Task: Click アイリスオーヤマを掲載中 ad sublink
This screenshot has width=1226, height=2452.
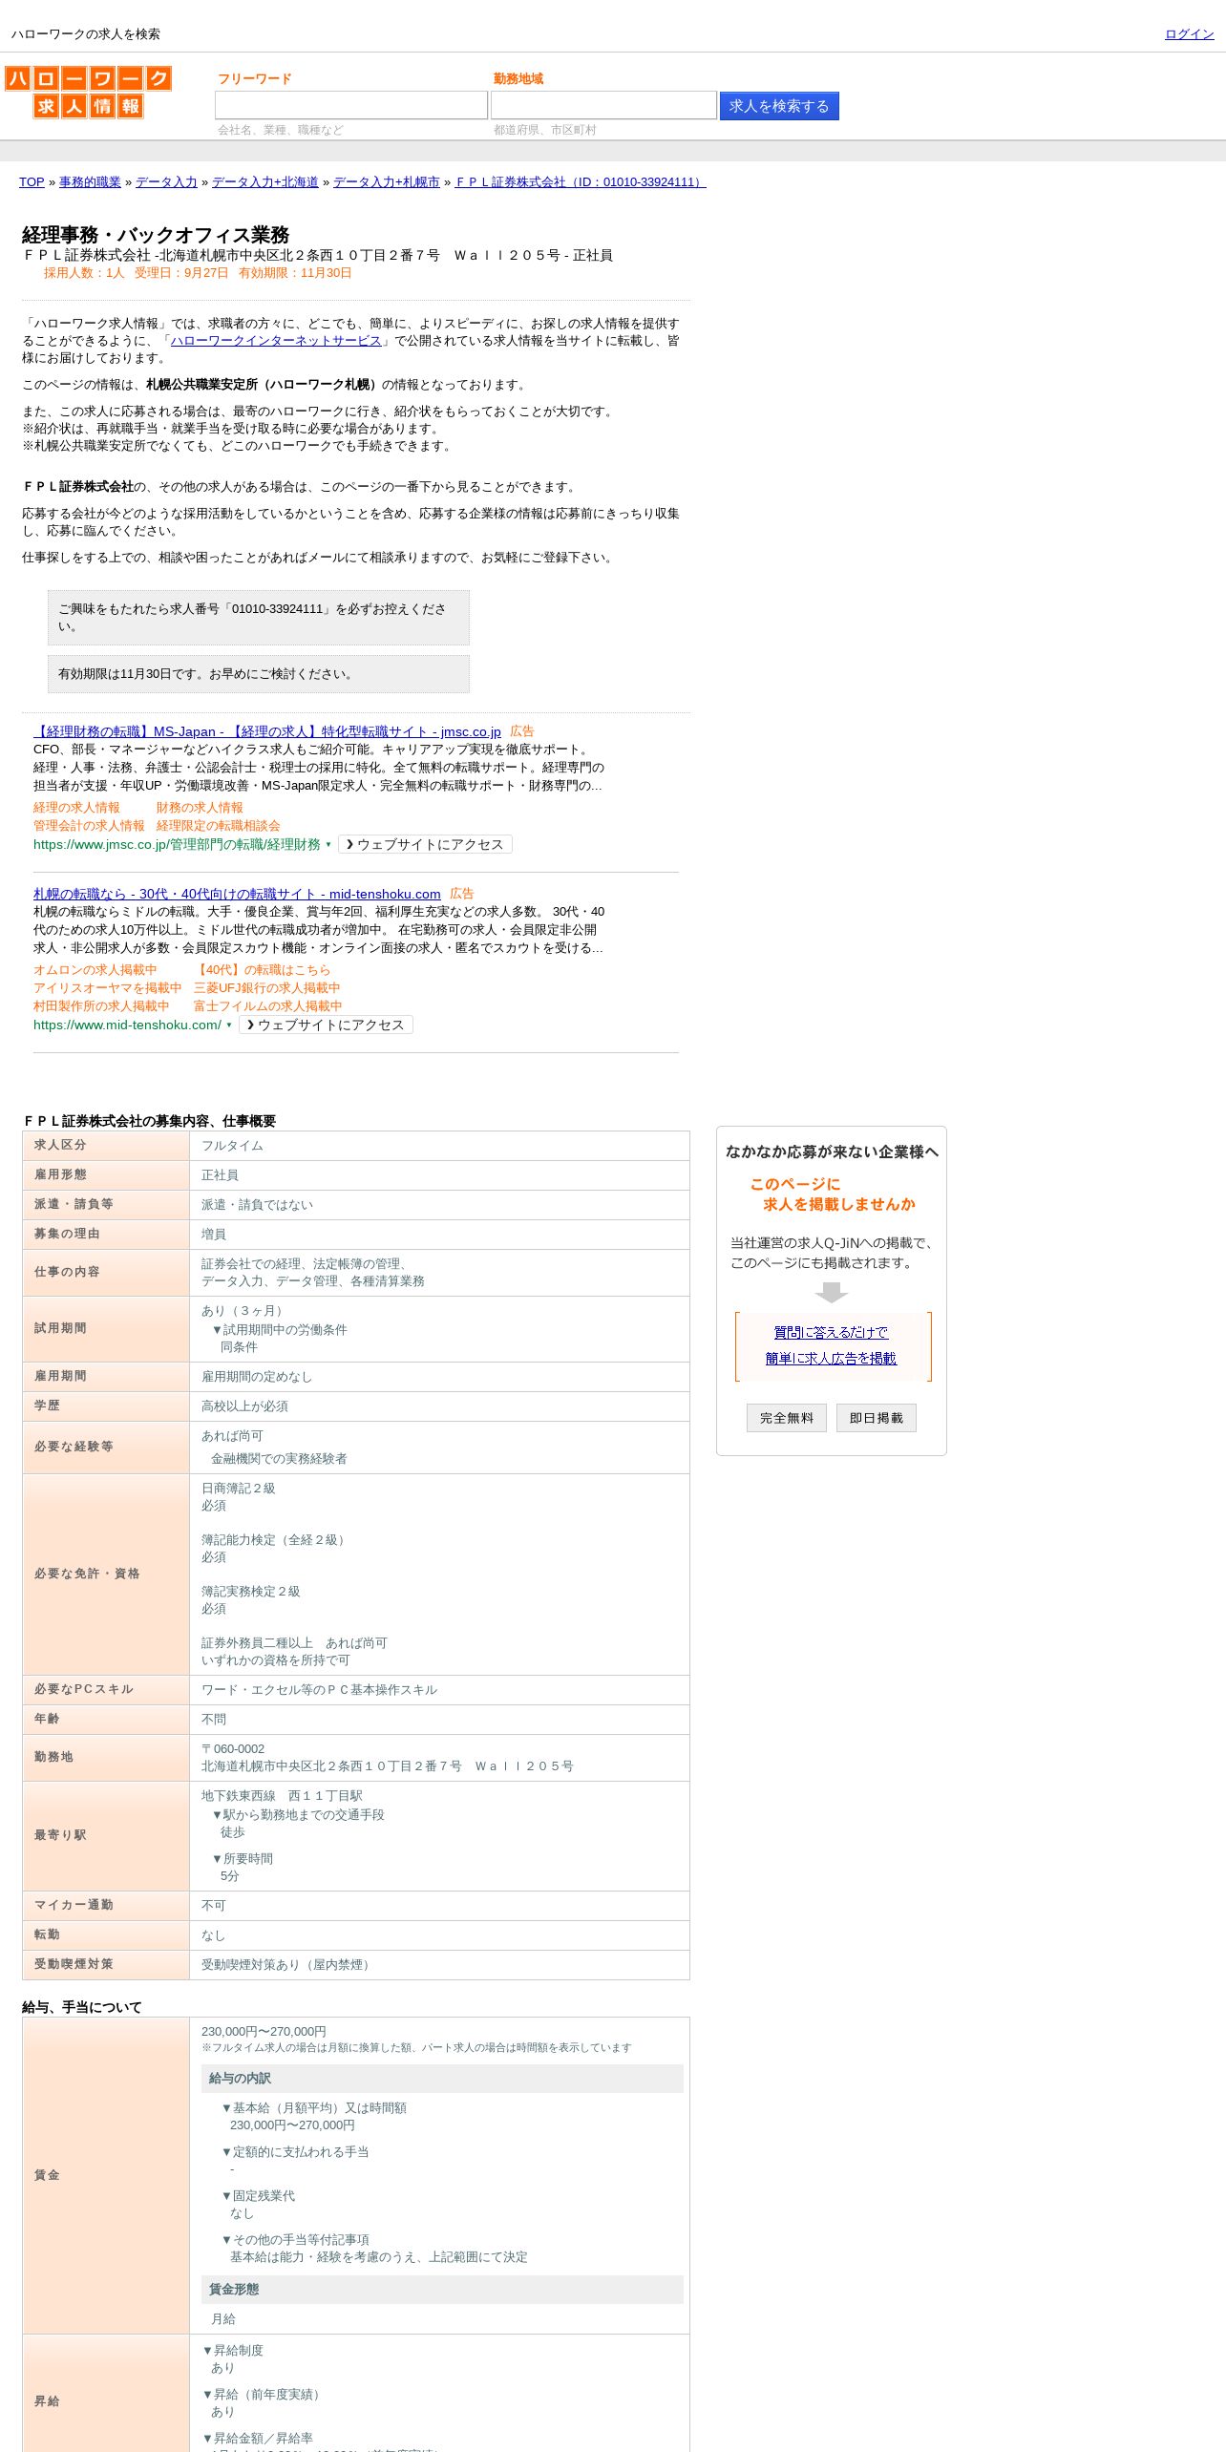Action: [107, 988]
